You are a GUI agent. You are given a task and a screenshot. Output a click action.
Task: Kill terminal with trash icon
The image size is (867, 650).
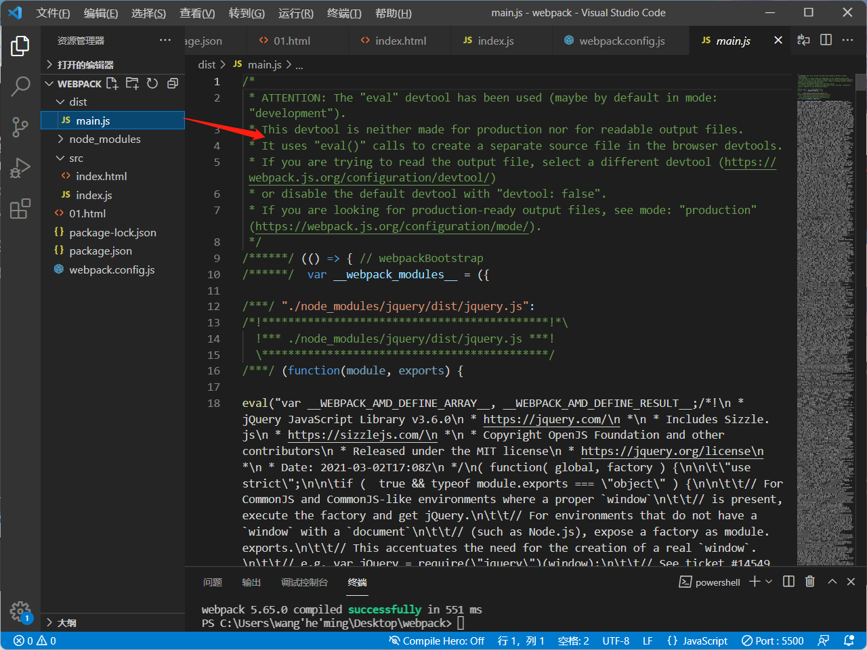809,582
